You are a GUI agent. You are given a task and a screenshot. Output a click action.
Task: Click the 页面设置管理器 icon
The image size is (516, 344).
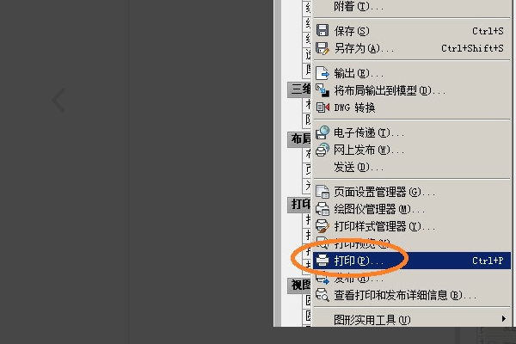click(x=322, y=192)
